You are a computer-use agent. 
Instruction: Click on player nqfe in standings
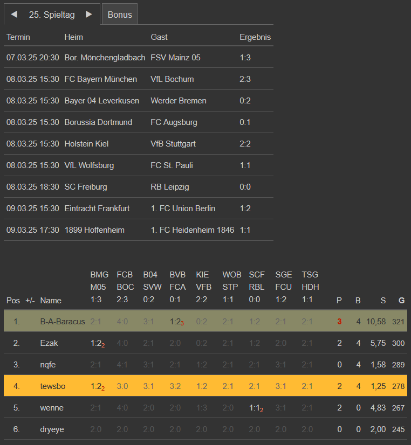click(48, 365)
